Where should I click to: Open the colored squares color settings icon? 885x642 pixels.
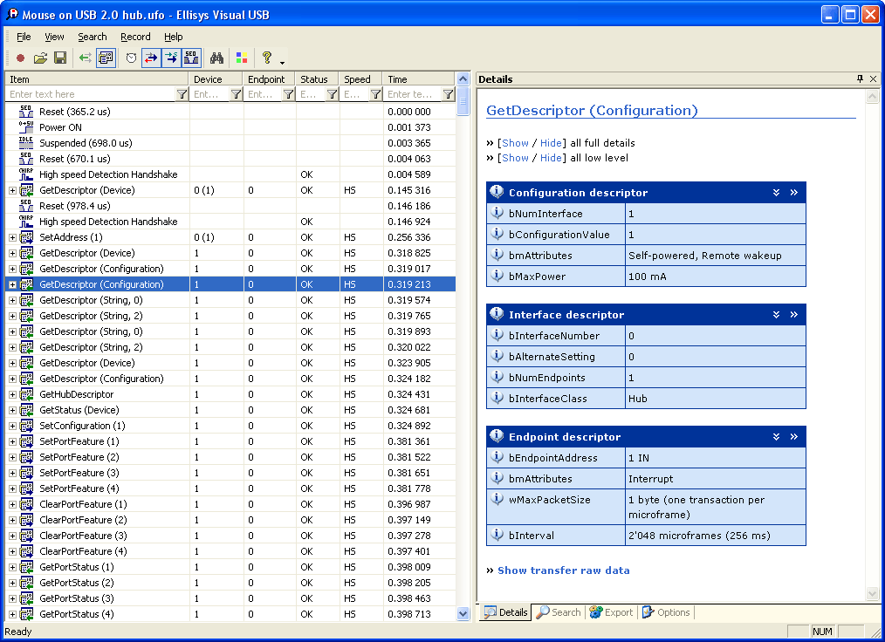(x=242, y=58)
